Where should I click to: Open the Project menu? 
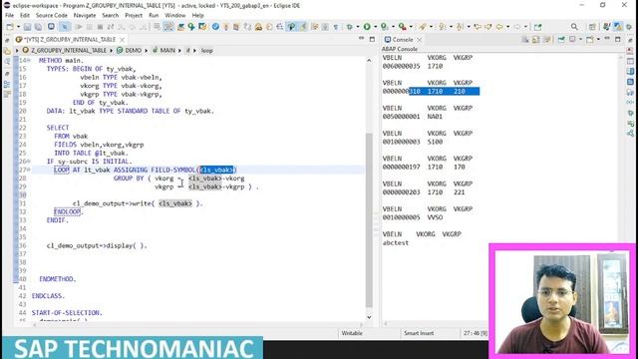click(134, 15)
